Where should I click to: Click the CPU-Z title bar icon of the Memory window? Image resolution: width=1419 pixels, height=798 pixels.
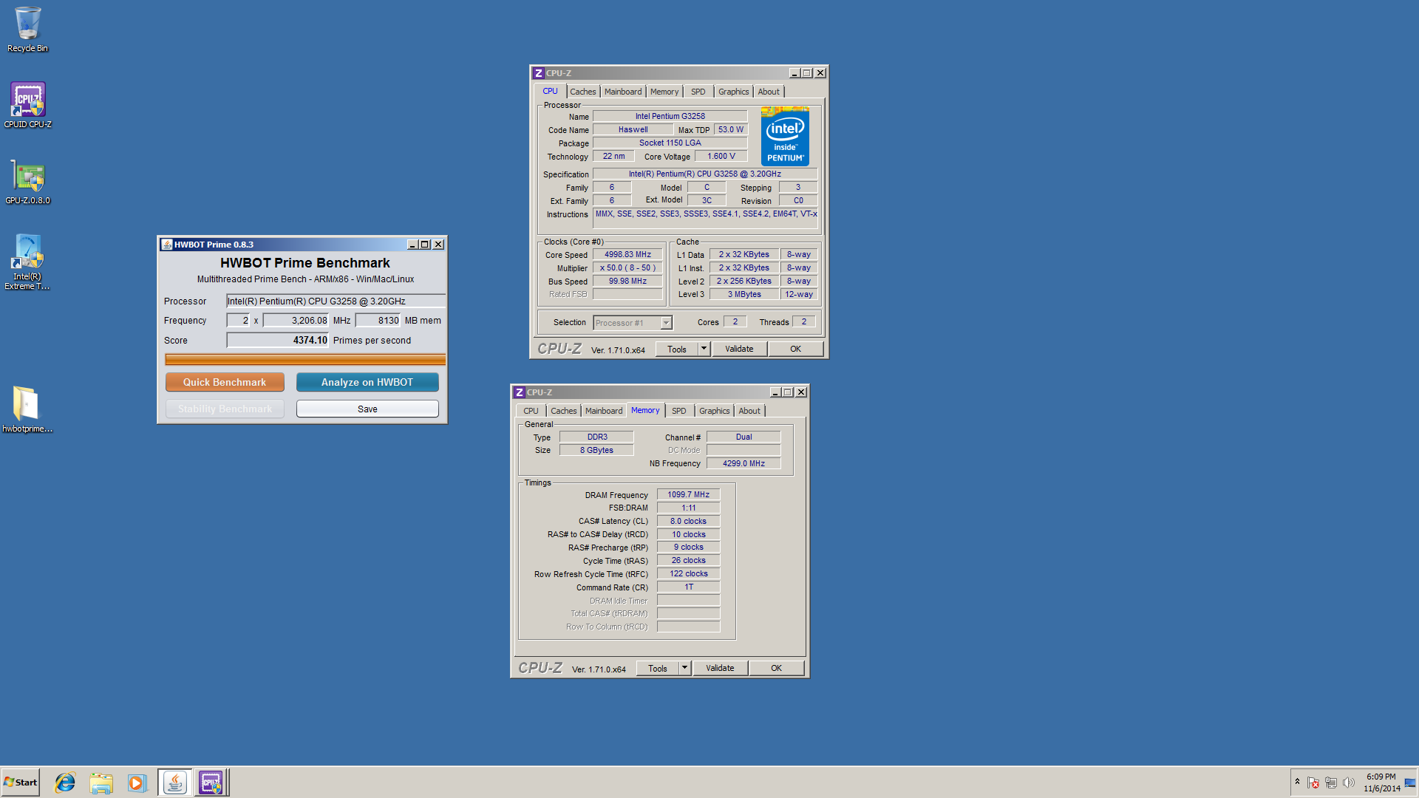520,392
